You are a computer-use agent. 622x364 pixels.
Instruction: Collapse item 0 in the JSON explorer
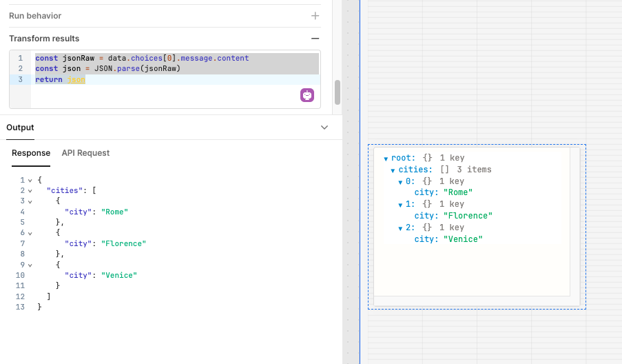[x=400, y=182]
